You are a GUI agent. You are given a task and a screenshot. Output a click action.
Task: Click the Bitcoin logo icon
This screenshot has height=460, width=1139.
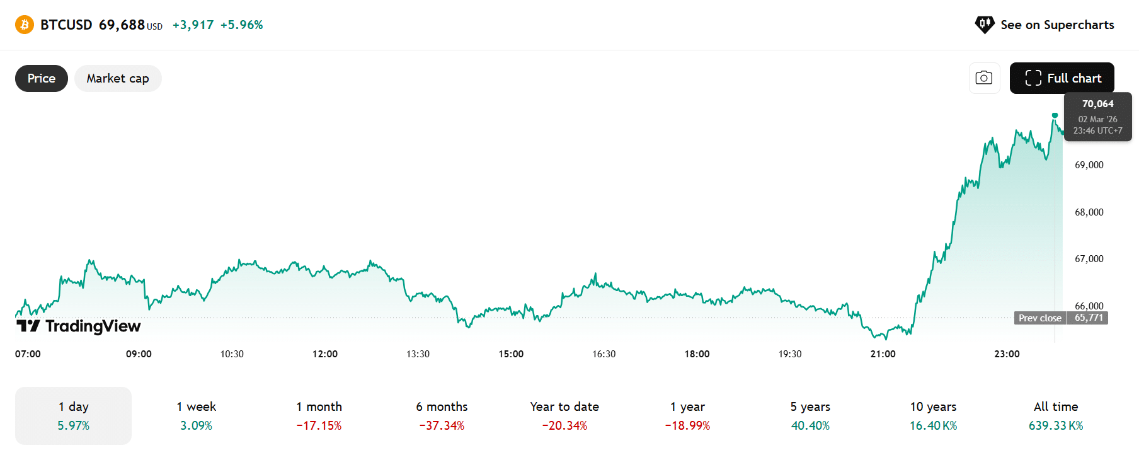click(x=25, y=25)
